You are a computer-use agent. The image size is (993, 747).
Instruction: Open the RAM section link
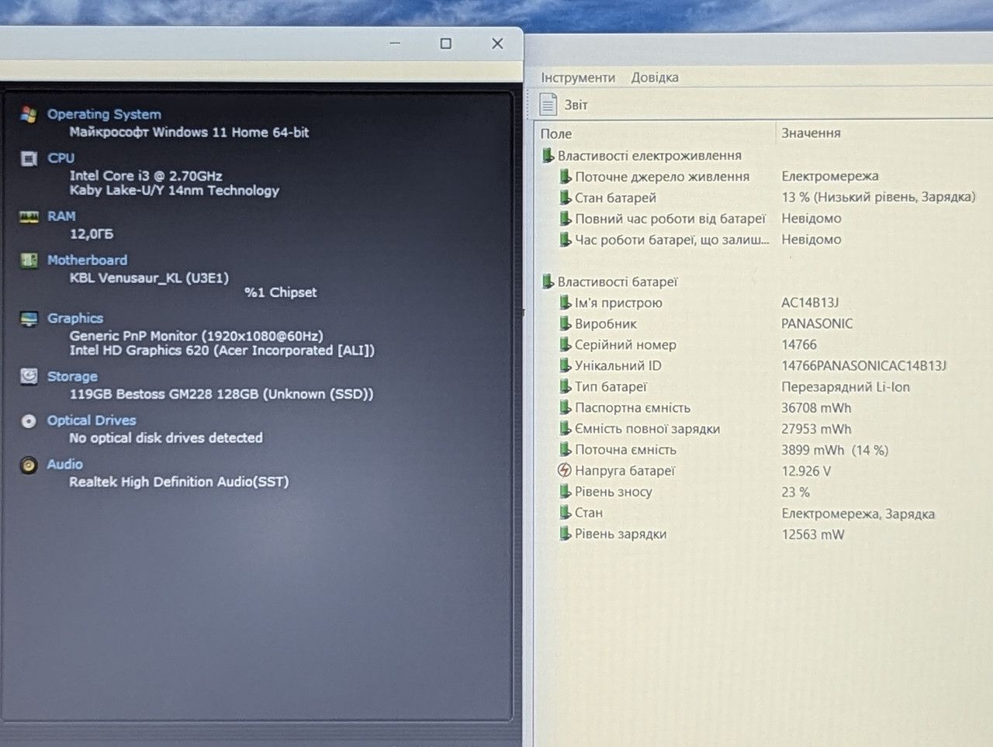tap(61, 216)
